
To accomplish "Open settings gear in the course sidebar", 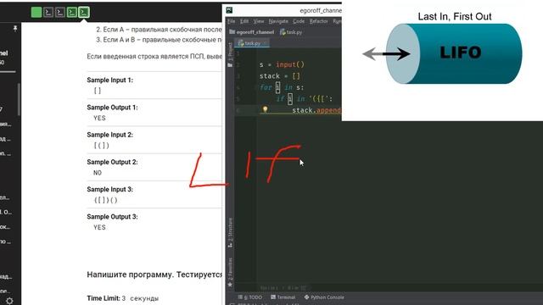I will coord(9,301).
